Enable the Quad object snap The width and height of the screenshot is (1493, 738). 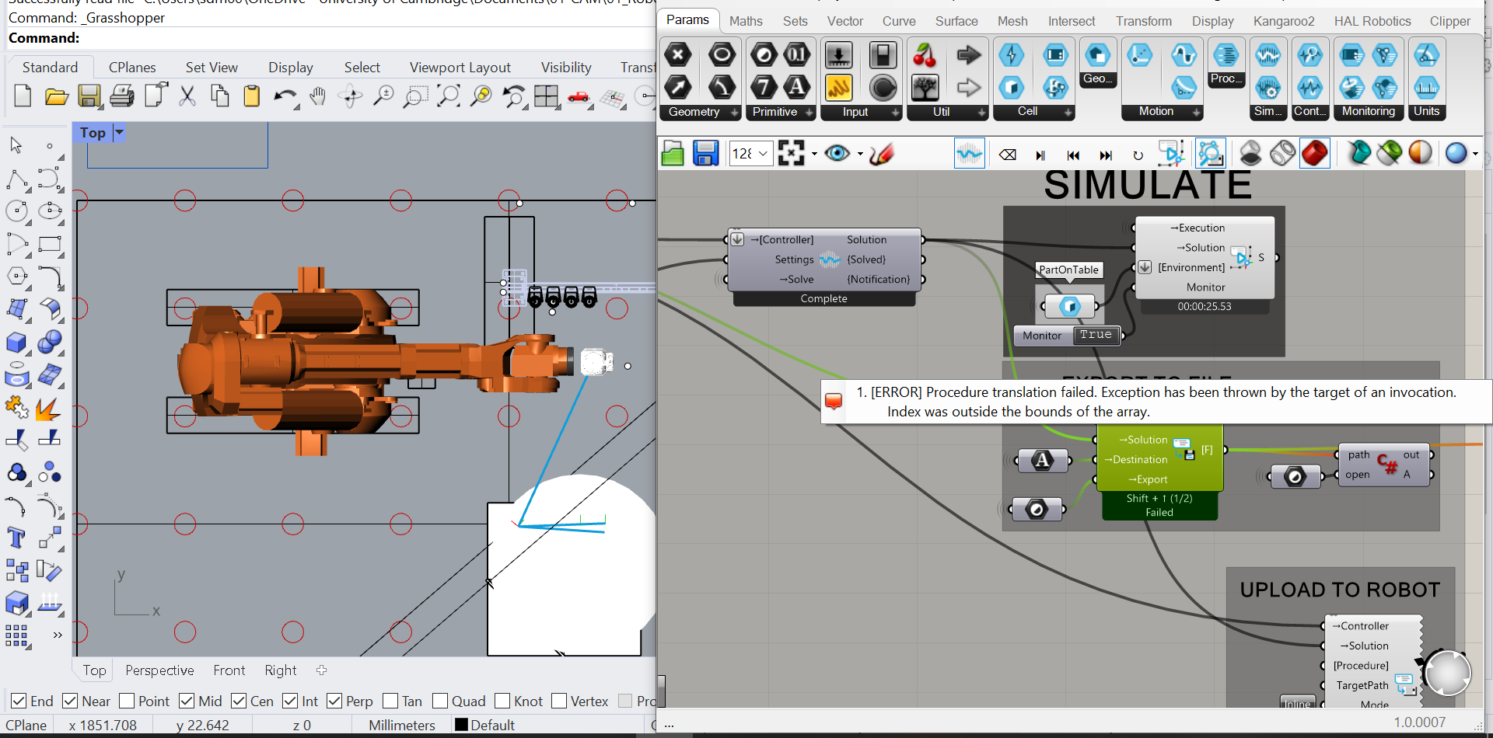440,701
